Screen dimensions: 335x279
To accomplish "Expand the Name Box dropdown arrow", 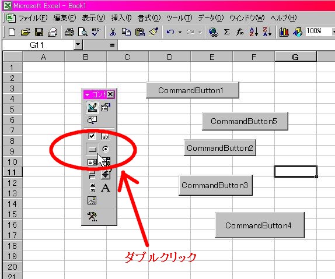I will (x=78, y=45).
